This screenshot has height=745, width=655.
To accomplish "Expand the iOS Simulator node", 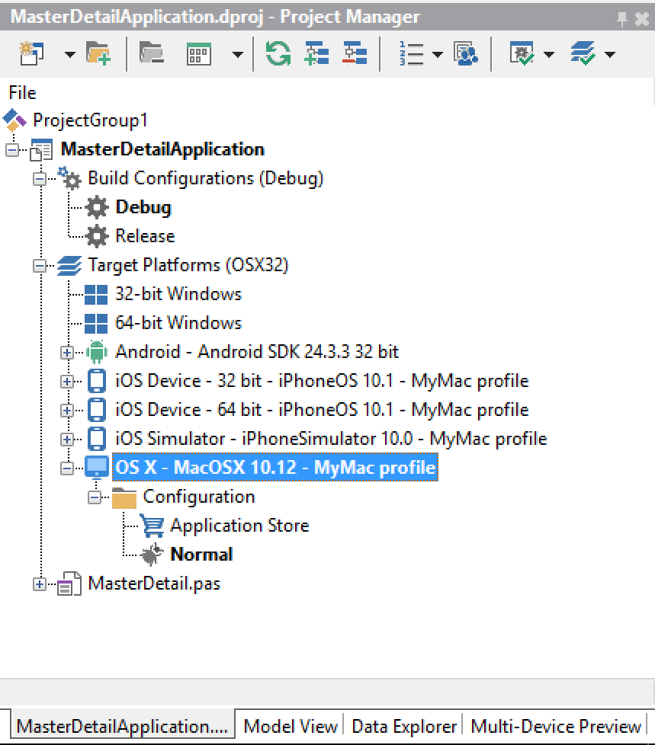I will pos(67,440).
